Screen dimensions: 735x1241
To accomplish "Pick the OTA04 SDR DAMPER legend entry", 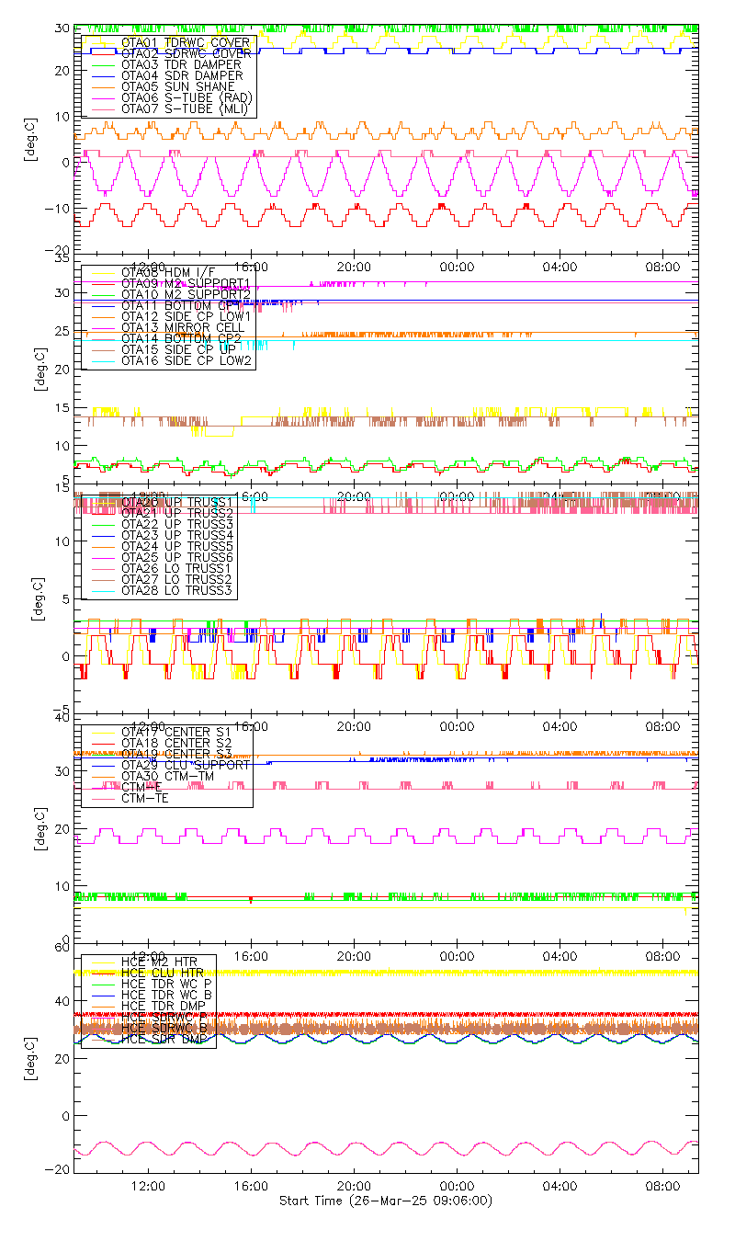I will (x=182, y=76).
